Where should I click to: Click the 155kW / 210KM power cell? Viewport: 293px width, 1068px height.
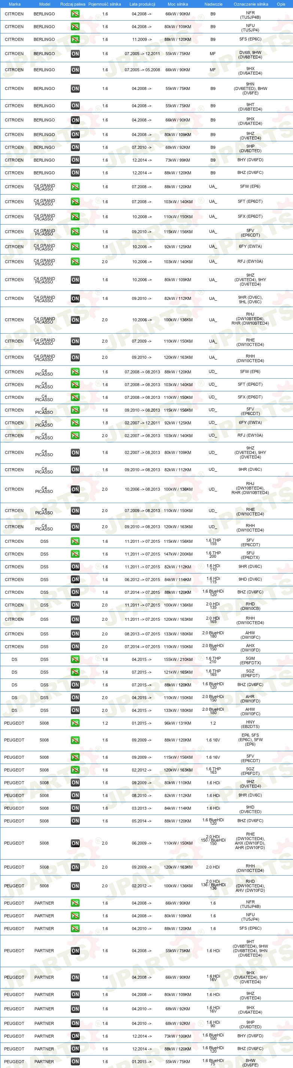(178, 659)
